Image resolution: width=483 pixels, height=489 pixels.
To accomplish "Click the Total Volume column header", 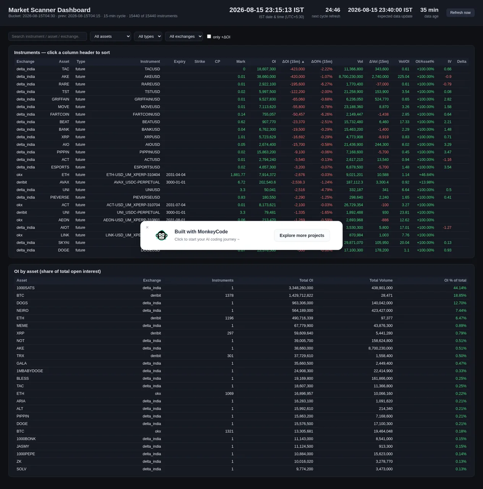I will [381, 280].
